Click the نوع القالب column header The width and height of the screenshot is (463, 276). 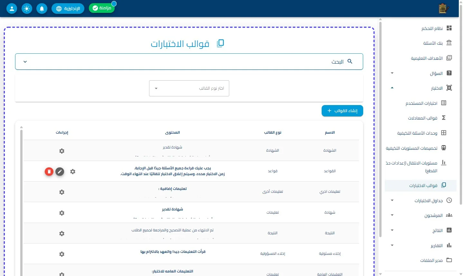point(273,132)
